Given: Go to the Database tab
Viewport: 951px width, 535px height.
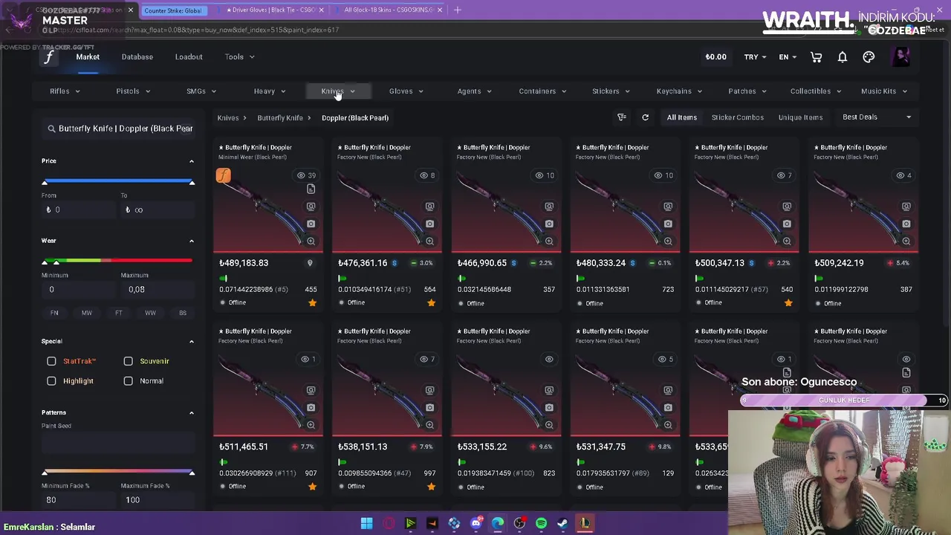Looking at the screenshot, I should tap(137, 57).
